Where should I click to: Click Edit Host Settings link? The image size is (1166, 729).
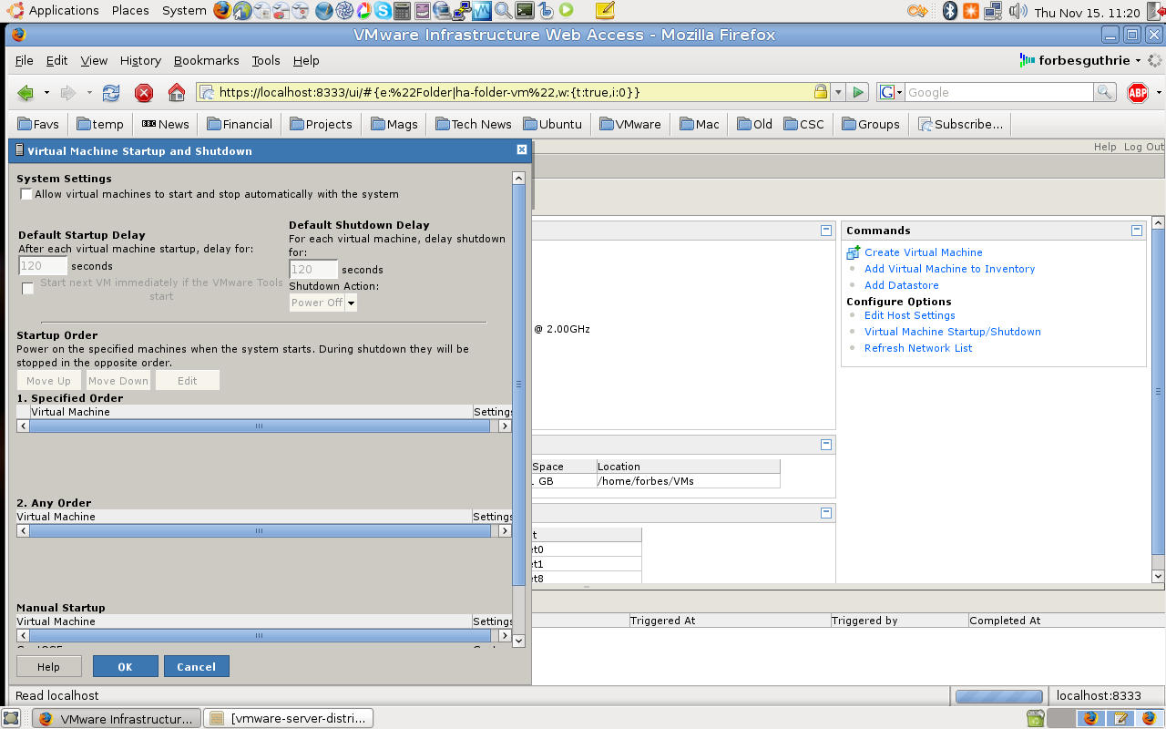910,315
